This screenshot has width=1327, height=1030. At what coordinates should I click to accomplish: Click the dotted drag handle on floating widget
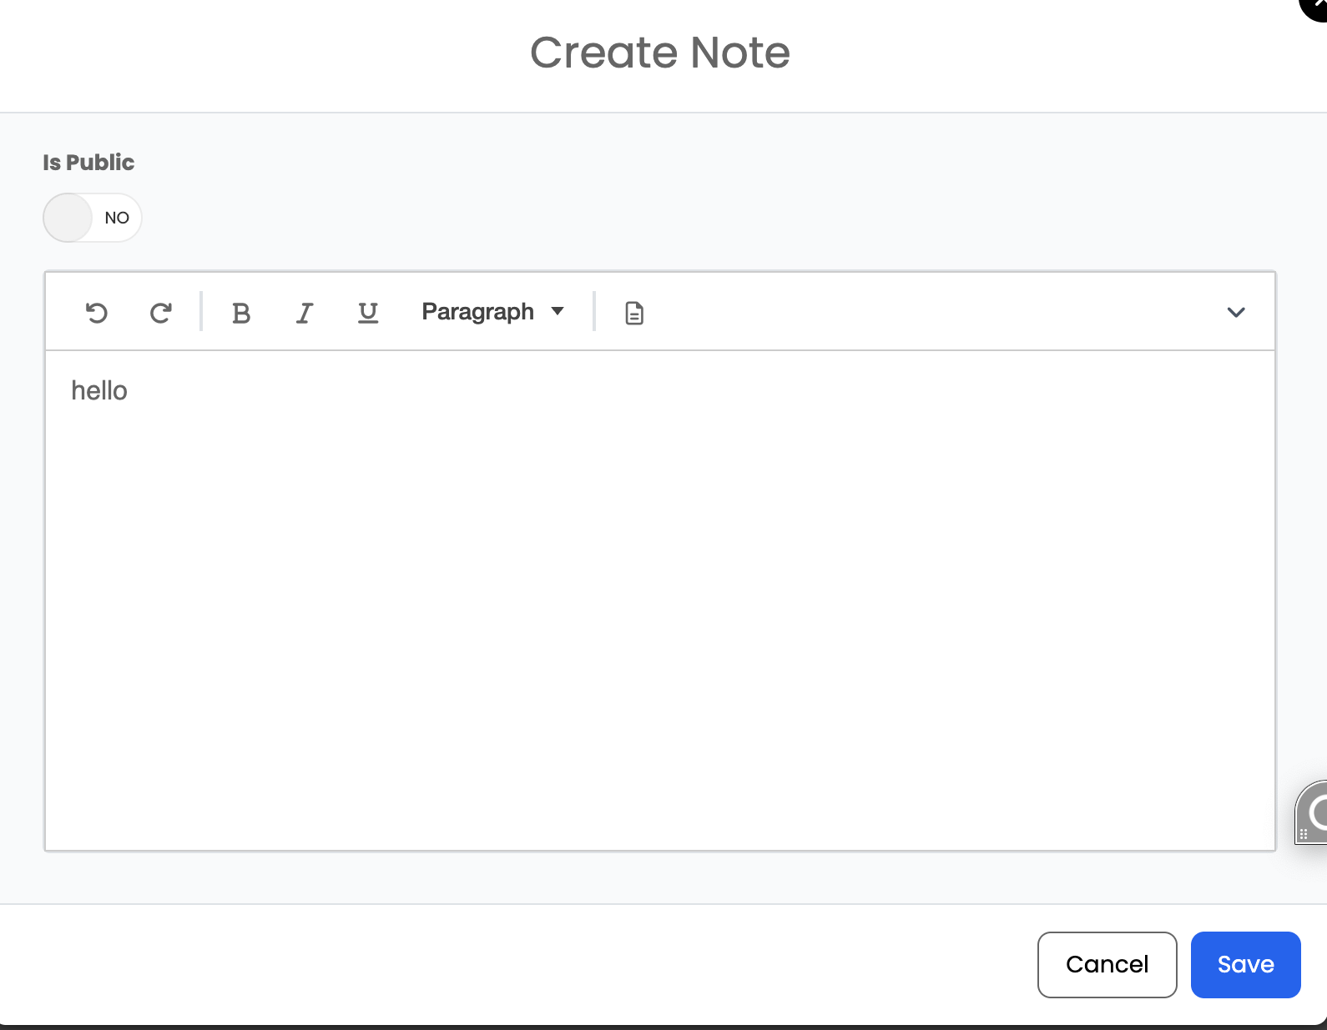(x=1303, y=834)
